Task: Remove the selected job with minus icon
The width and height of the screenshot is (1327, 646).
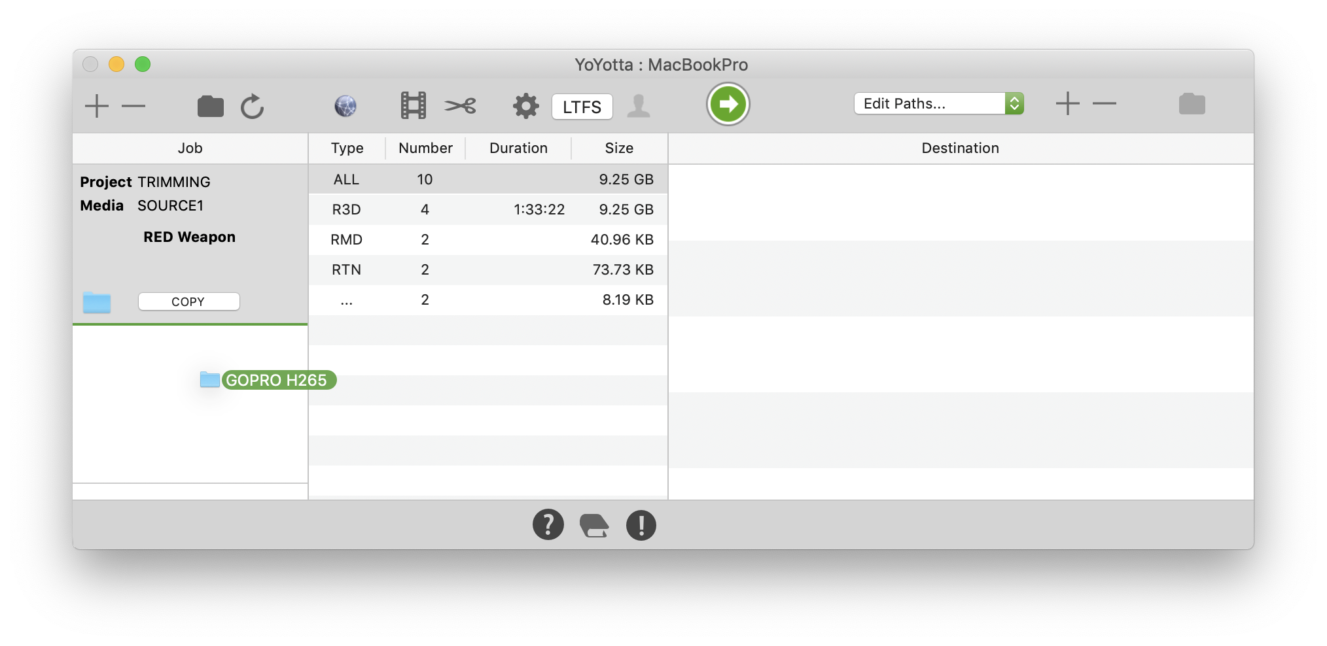Action: click(x=133, y=105)
